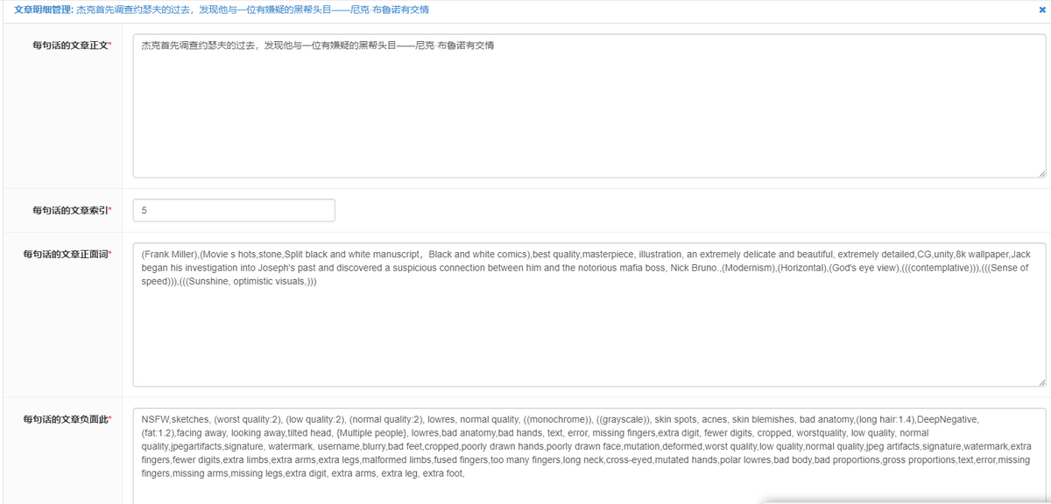This screenshot has height=504, width=1051.
Task: Click the 每句话的文章正面词 field label
Action: click(67, 254)
